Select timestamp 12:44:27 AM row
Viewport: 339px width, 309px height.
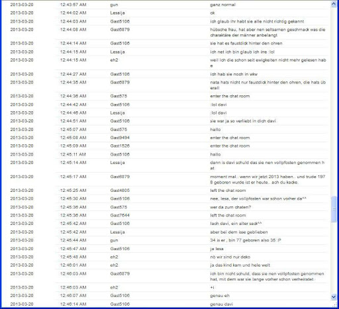point(169,74)
